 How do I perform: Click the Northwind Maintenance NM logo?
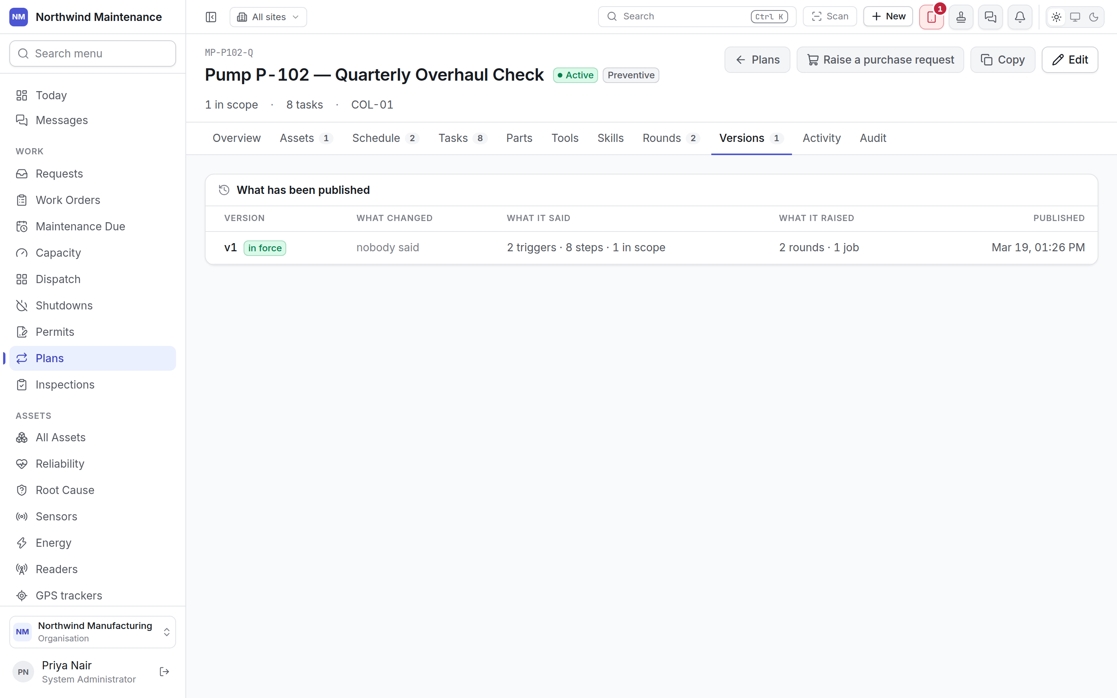pos(19,17)
